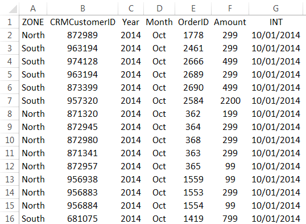Select cell with customer ID 872989
This screenshot has width=306, height=224.
coord(82,35)
